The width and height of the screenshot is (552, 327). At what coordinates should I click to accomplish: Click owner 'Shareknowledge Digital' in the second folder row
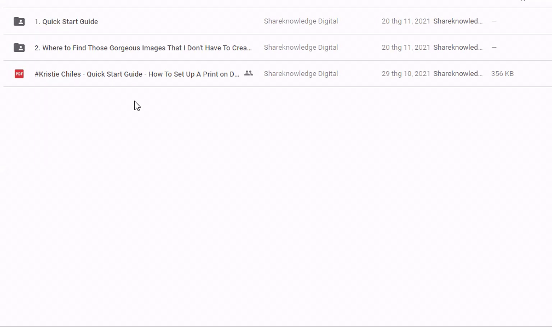coord(301,48)
